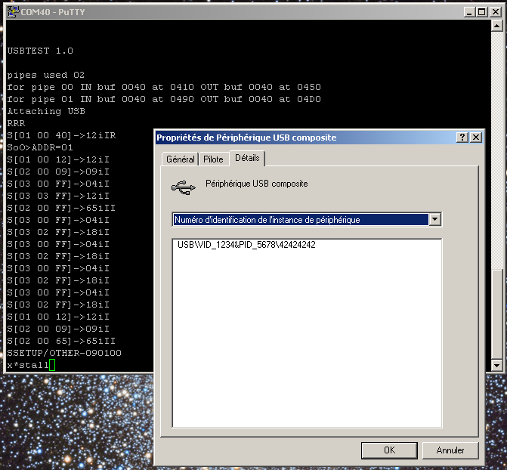Select the Détails tab
Screen dimensions: 507x470
(246, 158)
